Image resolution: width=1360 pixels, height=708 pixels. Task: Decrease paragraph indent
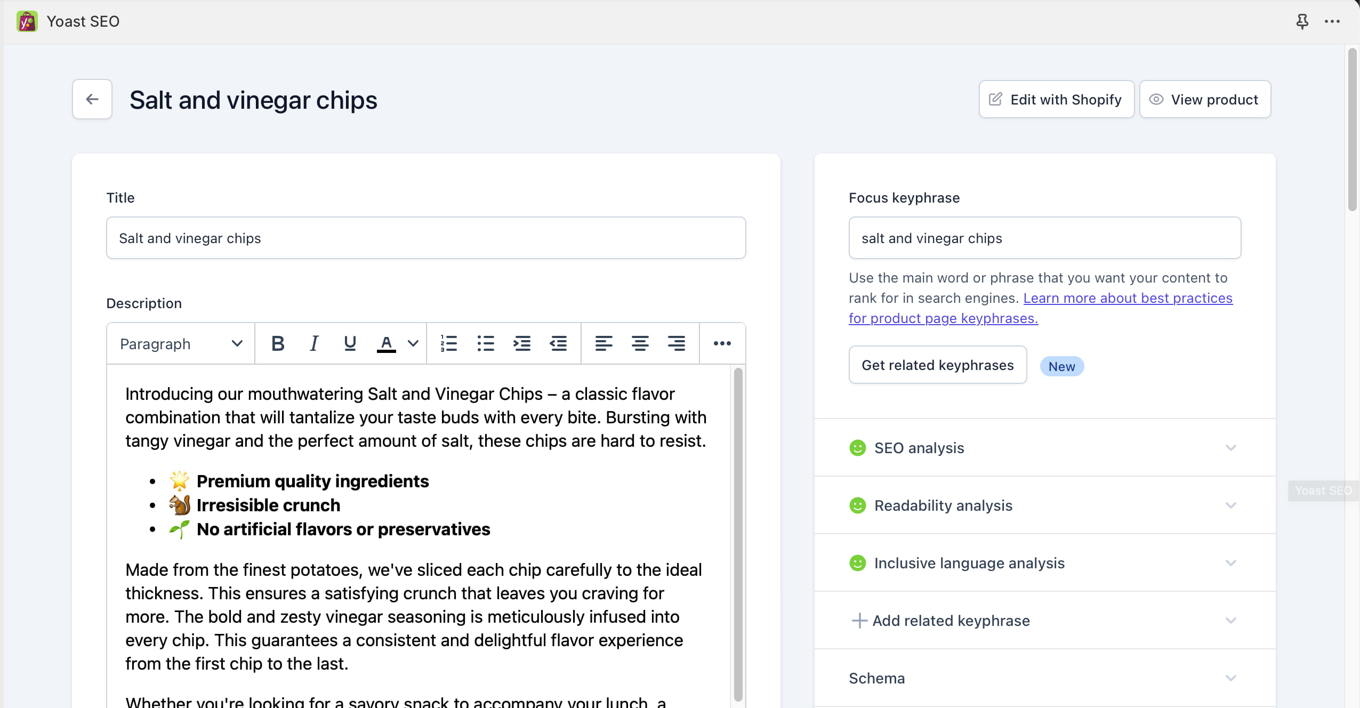tap(558, 343)
